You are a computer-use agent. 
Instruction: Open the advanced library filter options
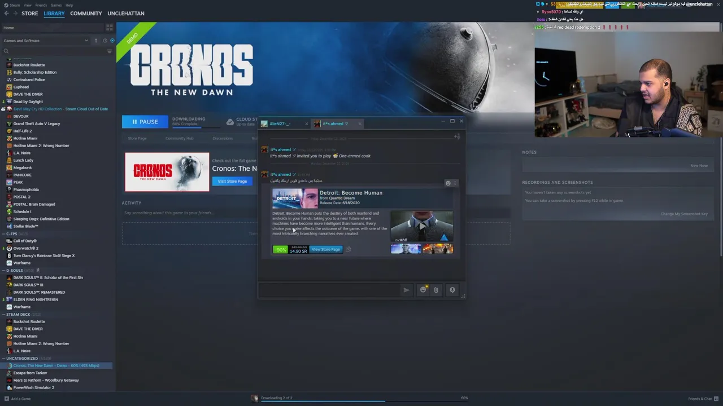[110, 51]
